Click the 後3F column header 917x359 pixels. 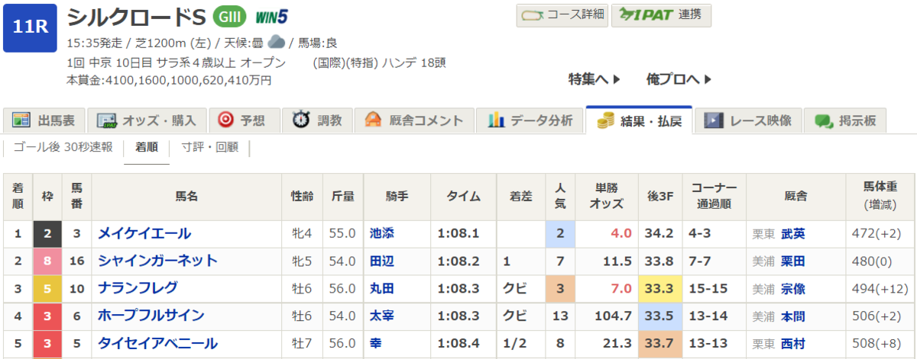coord(662,197)
